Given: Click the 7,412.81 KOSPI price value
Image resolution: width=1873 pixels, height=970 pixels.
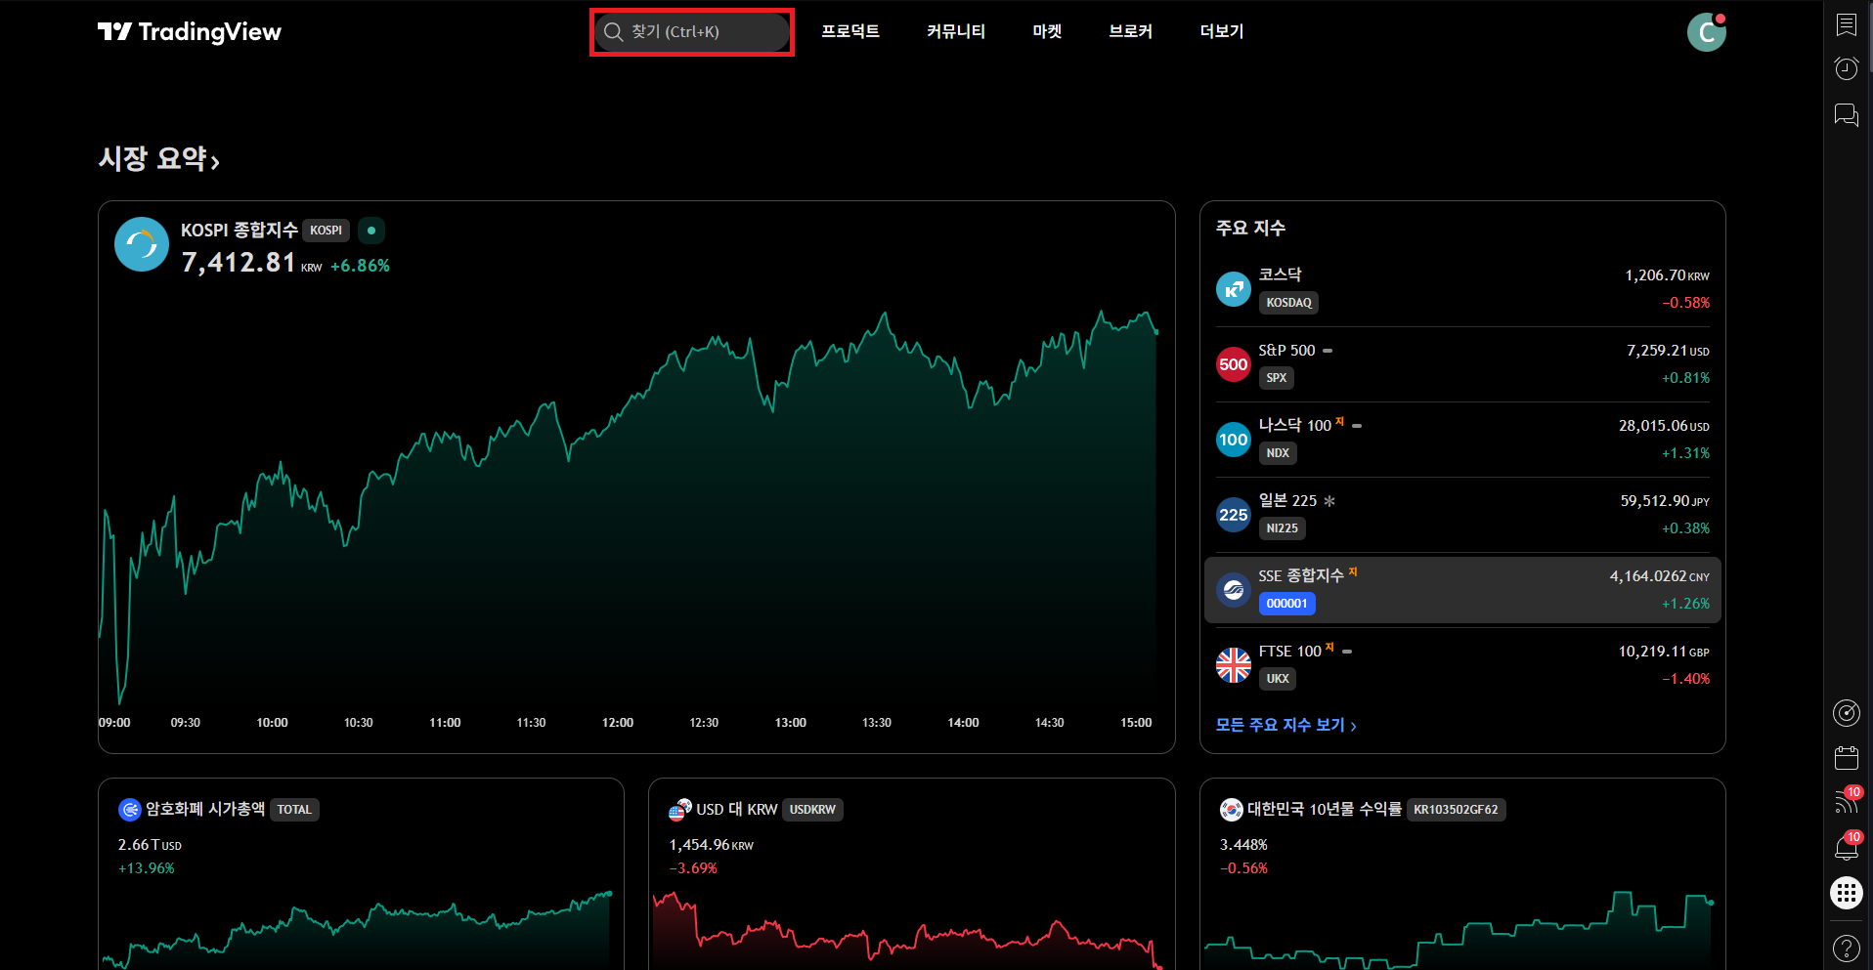Looking at the screenshot, I should [x=239, y=263].
